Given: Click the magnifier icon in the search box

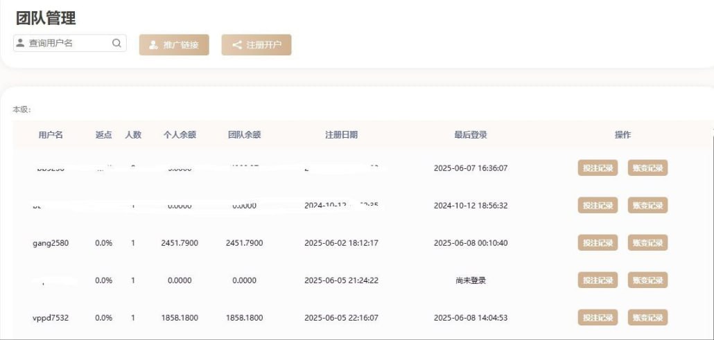Looking at the screenshot, I should point(116,43).
